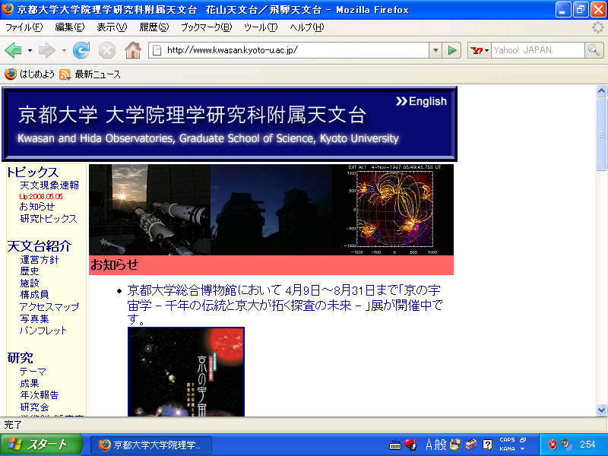
Task: Click the IME keyboard icon in taskbar
Action: point(395,445)
